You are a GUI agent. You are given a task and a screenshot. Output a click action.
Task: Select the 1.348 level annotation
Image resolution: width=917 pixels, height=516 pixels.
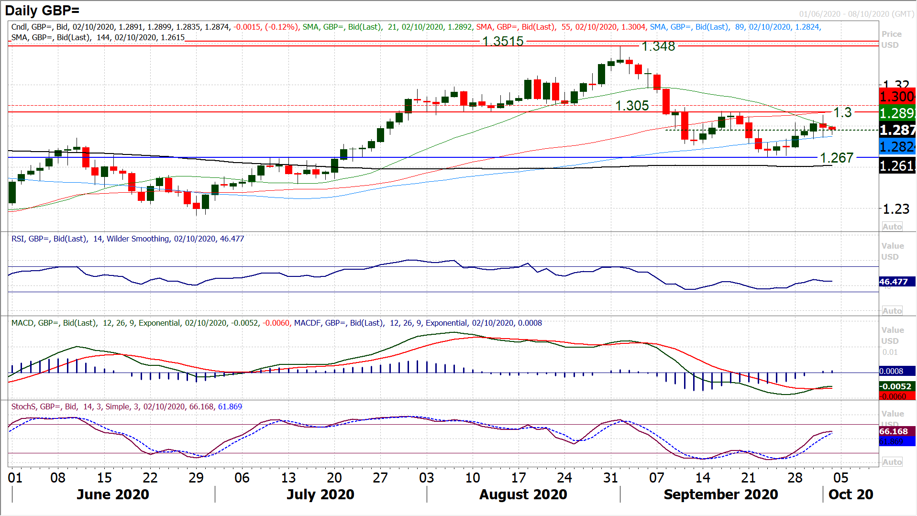point(658,46)
